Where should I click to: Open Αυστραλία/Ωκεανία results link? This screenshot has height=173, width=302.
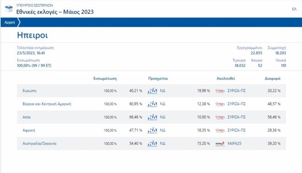(x=39, y=144)
